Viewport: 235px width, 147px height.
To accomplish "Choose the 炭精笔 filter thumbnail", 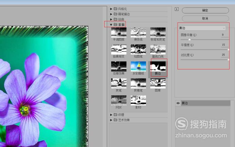I will click(138, 83).
